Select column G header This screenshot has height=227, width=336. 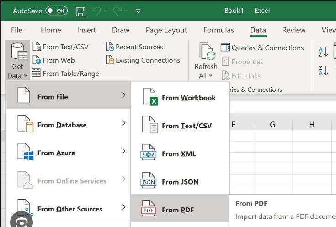(x=272, y=124)
